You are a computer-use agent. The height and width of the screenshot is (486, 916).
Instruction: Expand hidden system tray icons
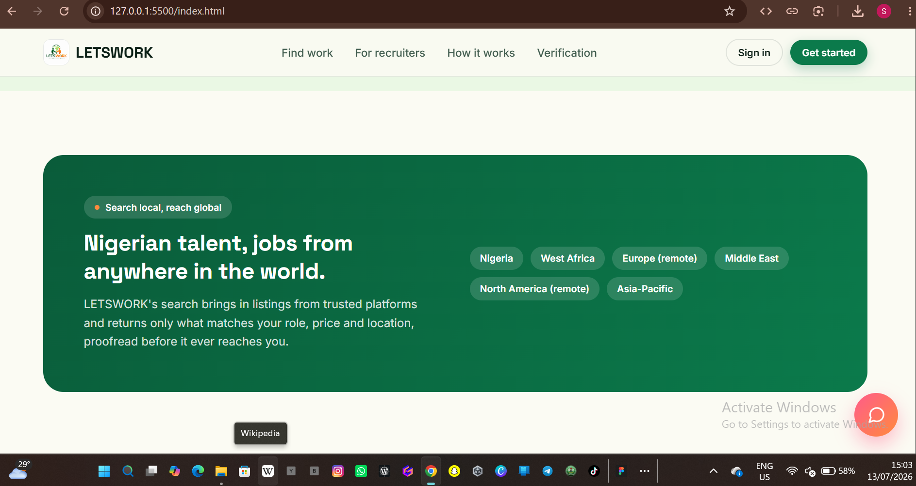(714, 471)
